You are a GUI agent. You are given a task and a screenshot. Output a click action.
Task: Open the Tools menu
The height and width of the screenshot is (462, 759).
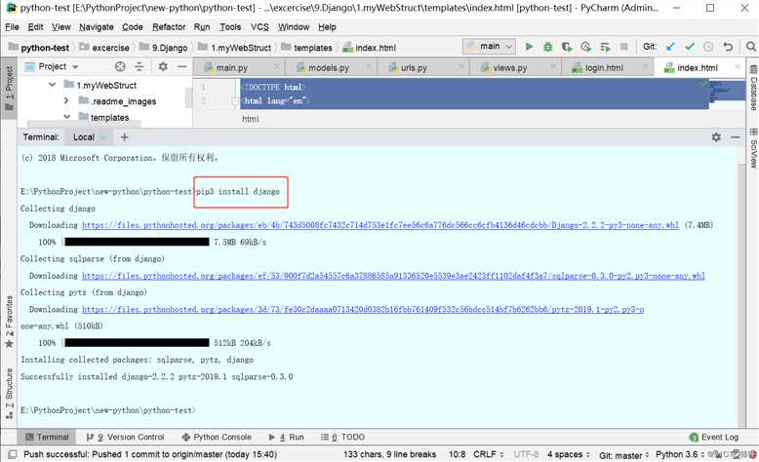point(230,27)
